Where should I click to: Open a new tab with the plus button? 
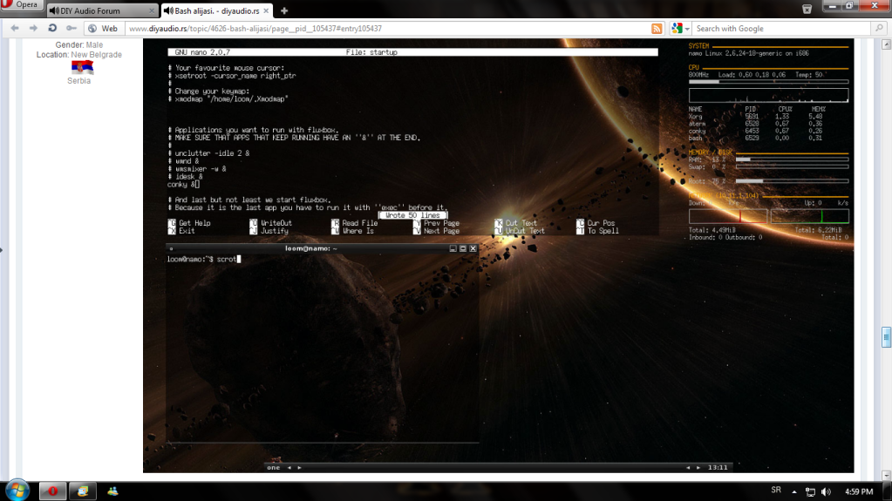[284, 10]
